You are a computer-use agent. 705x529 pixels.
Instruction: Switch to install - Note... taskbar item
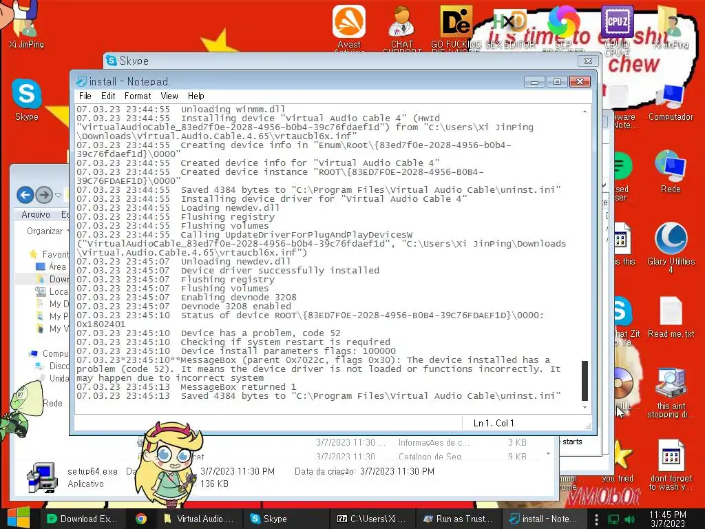pos(543,519)
